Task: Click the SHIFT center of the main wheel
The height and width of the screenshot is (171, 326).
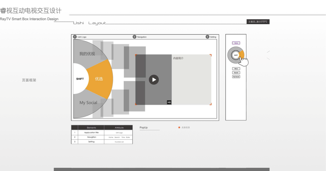Action: click(80, 79)
